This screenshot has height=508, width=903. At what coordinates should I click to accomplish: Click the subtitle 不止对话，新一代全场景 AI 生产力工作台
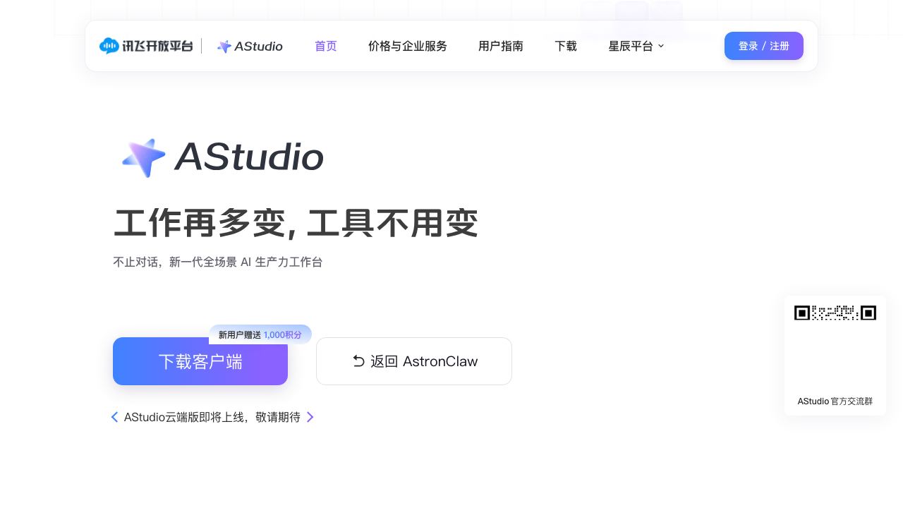coord(218,262)
